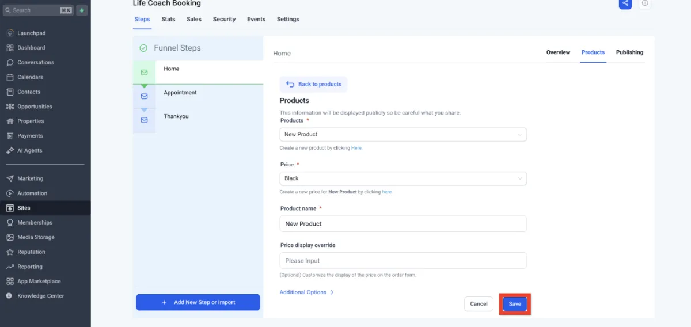This screenshot has height=327, width=691.
Task: Open the Launchpad icon in sidebar
Action: 10,33
